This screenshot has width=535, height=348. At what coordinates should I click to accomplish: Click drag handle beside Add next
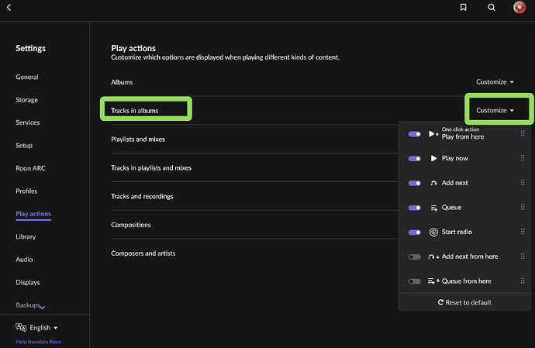tap(523, 183)
